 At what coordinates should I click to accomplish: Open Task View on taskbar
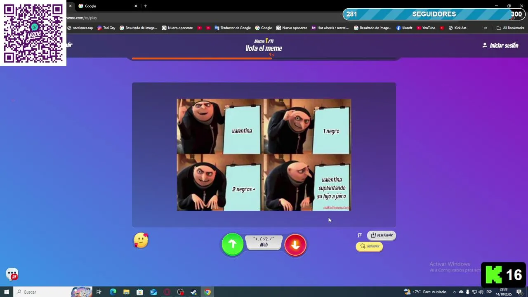coord(99,292)
